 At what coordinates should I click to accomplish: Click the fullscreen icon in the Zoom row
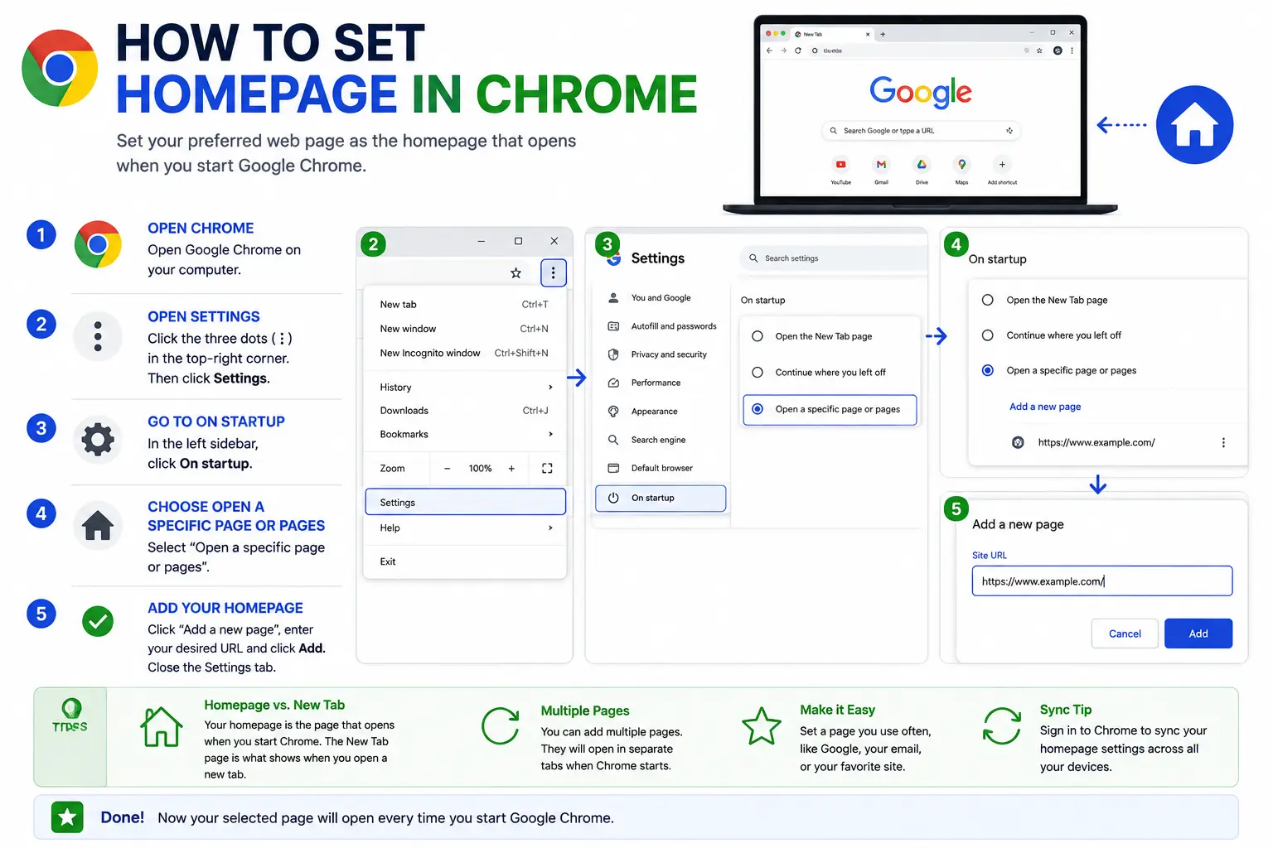coord(547,468)
